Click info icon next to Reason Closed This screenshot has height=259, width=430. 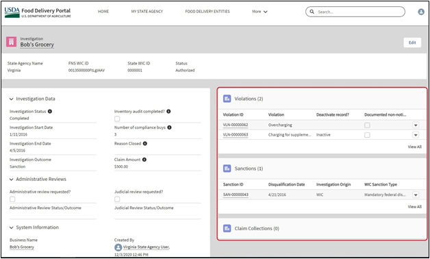point(144,143)
